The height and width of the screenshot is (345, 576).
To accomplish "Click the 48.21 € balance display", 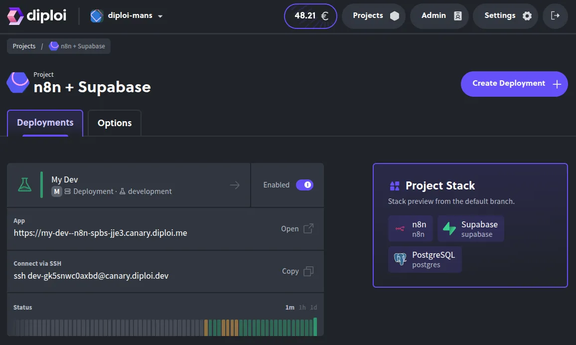I will point(310,15).
